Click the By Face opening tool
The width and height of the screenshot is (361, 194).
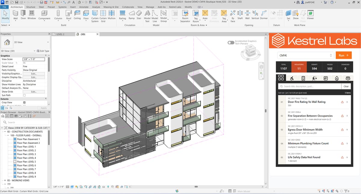233,16
